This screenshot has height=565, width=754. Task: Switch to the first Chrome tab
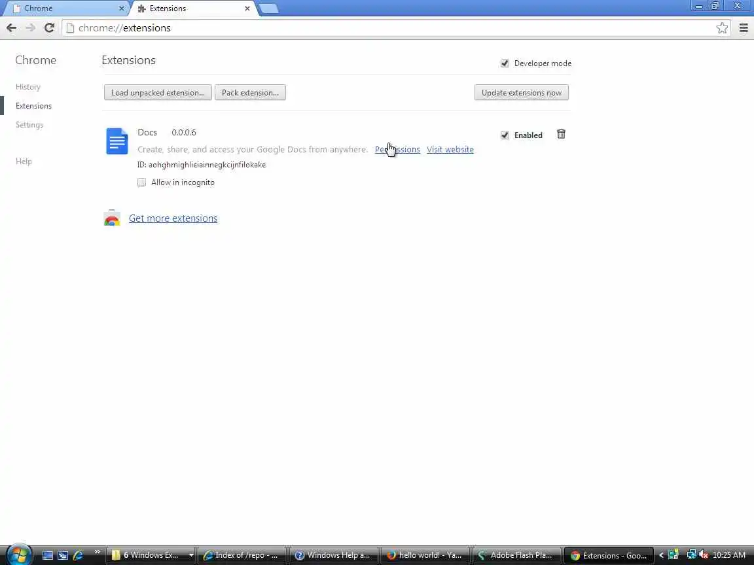(67, 8)
